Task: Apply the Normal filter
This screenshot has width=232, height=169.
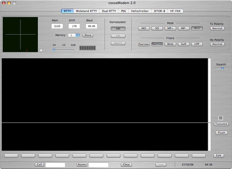Action: point(157,44)
